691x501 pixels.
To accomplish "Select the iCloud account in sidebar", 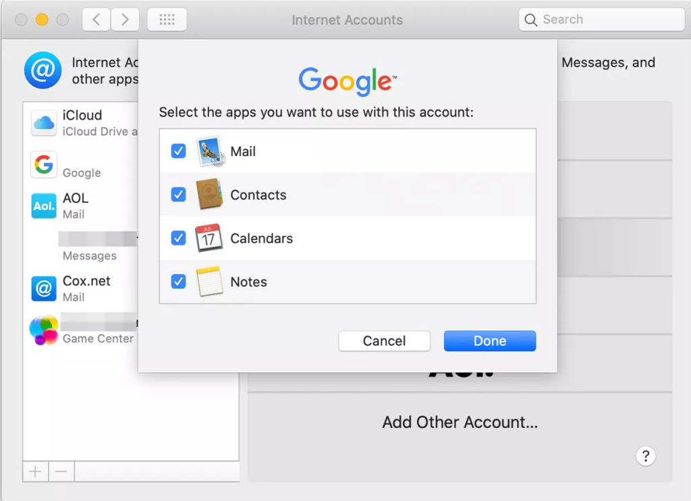I will coord(81,123).
